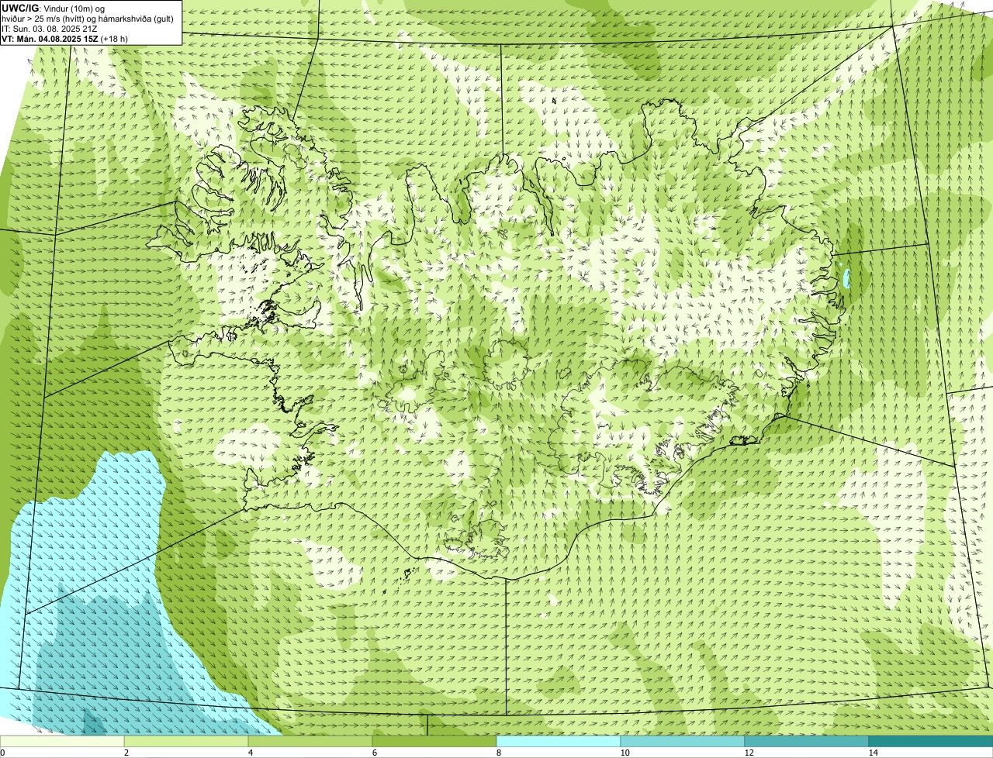
Task: Click the 0–2 m/s palest legend swatch
Action: pos(62,741)
